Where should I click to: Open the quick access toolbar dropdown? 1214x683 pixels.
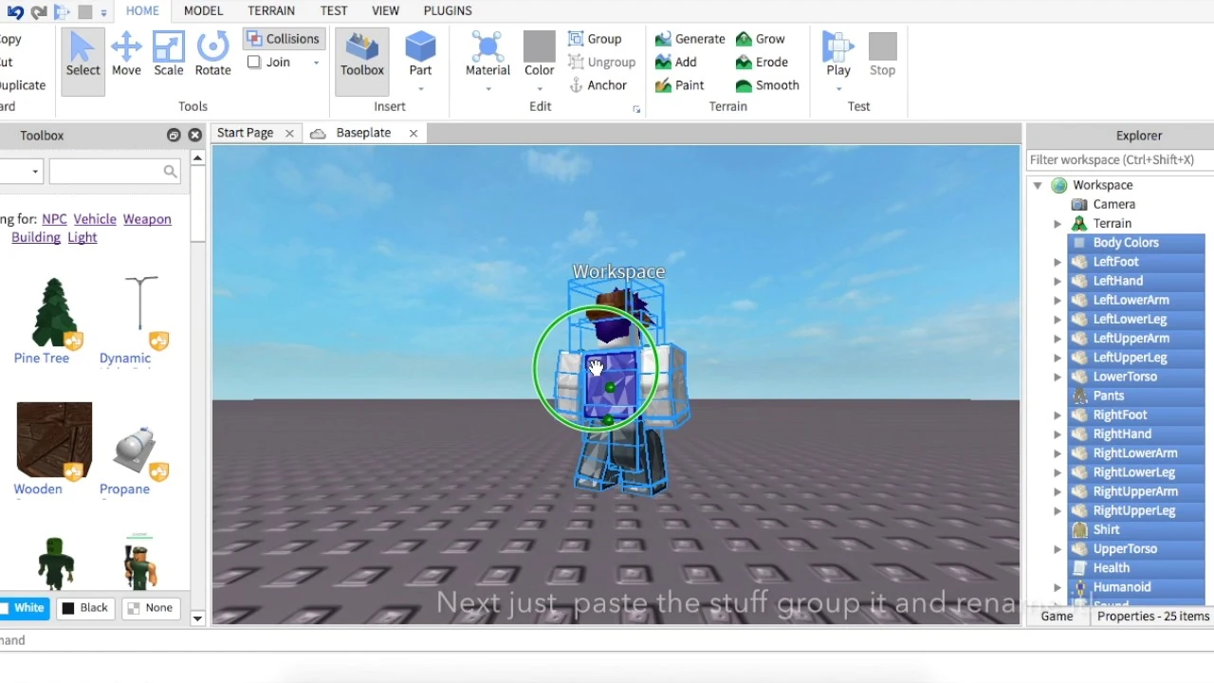103,12
